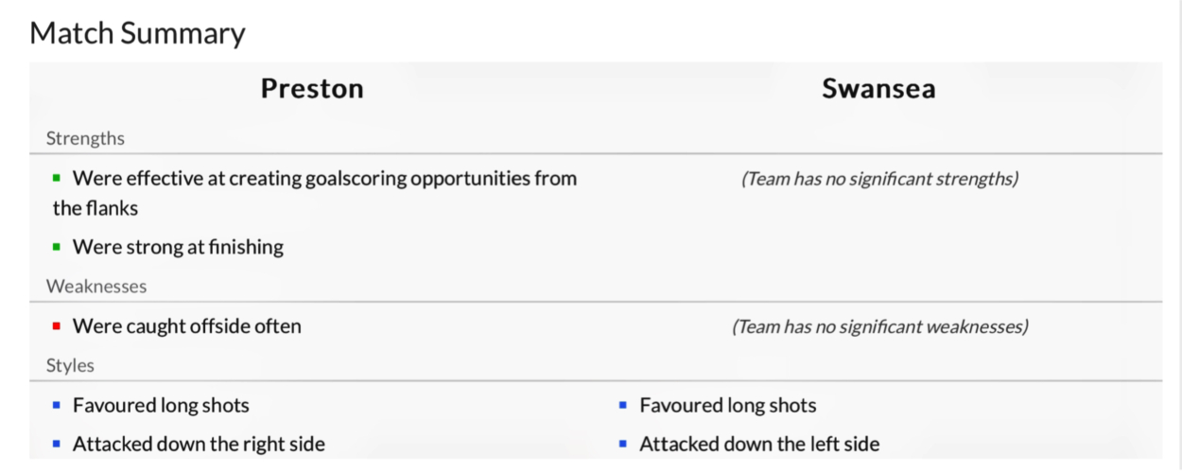The width and height of the screenshot is (1182, 473).
Task: Click Swansea's 'Favoured long shots' text
Action: tap(728, 406)
